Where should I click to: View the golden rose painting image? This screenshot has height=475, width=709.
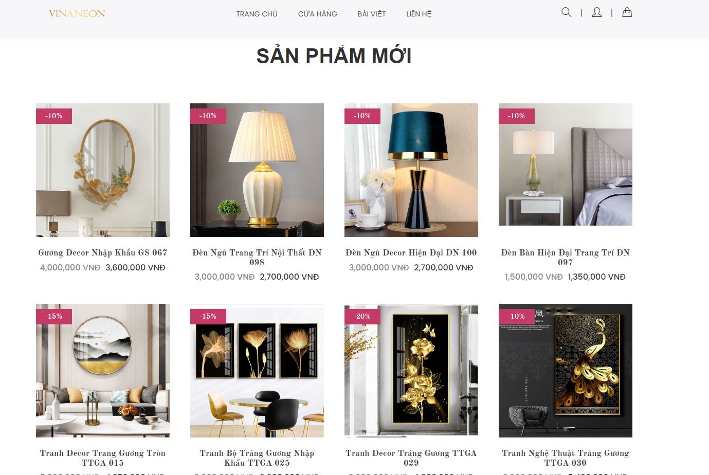[x=411, y=371]
